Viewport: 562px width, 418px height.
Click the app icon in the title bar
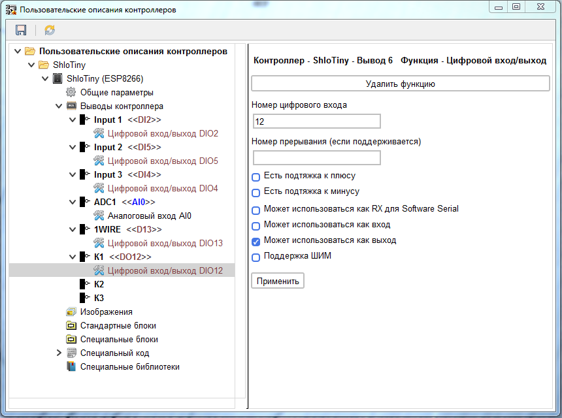11,9
